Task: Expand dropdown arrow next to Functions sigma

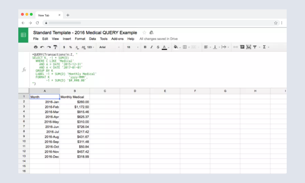Action: (x=269, y=47)
